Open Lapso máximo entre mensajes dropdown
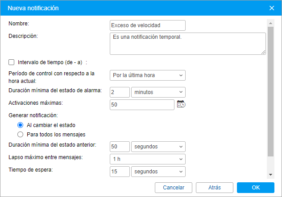282x197 pixels. click(147, 159)
